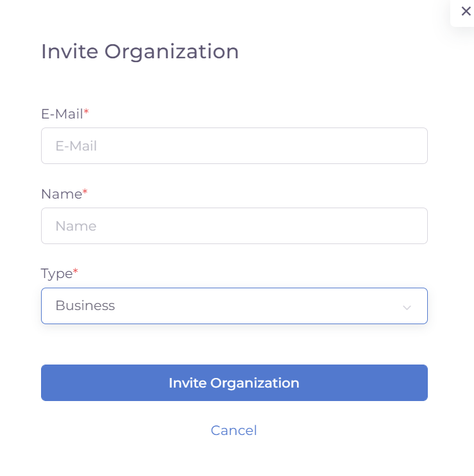The image size is (474, 476).
Task: Open the Type dropdown
Action: pyautogui.click(x=234, y=306)
